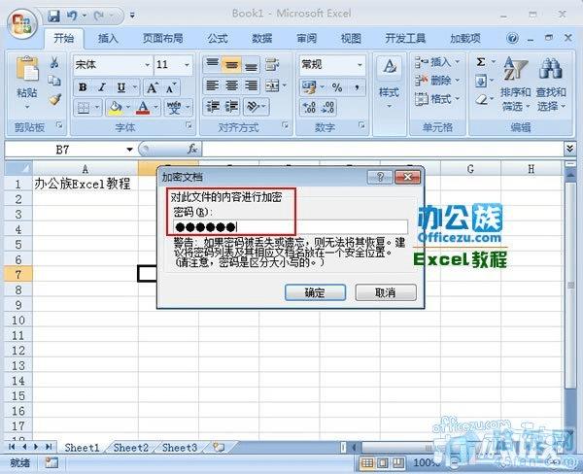583x474 pixels.
Task: Set top vertical alignment
Action: point(212,65)
